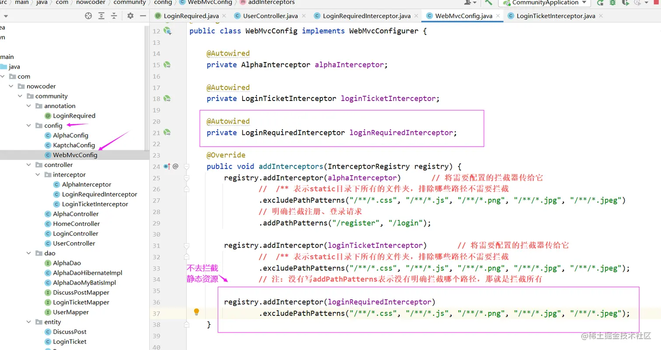Switch to the LoginTicketInterceptor.java tab
Screen dimensions: 661x350
point(556,16)
